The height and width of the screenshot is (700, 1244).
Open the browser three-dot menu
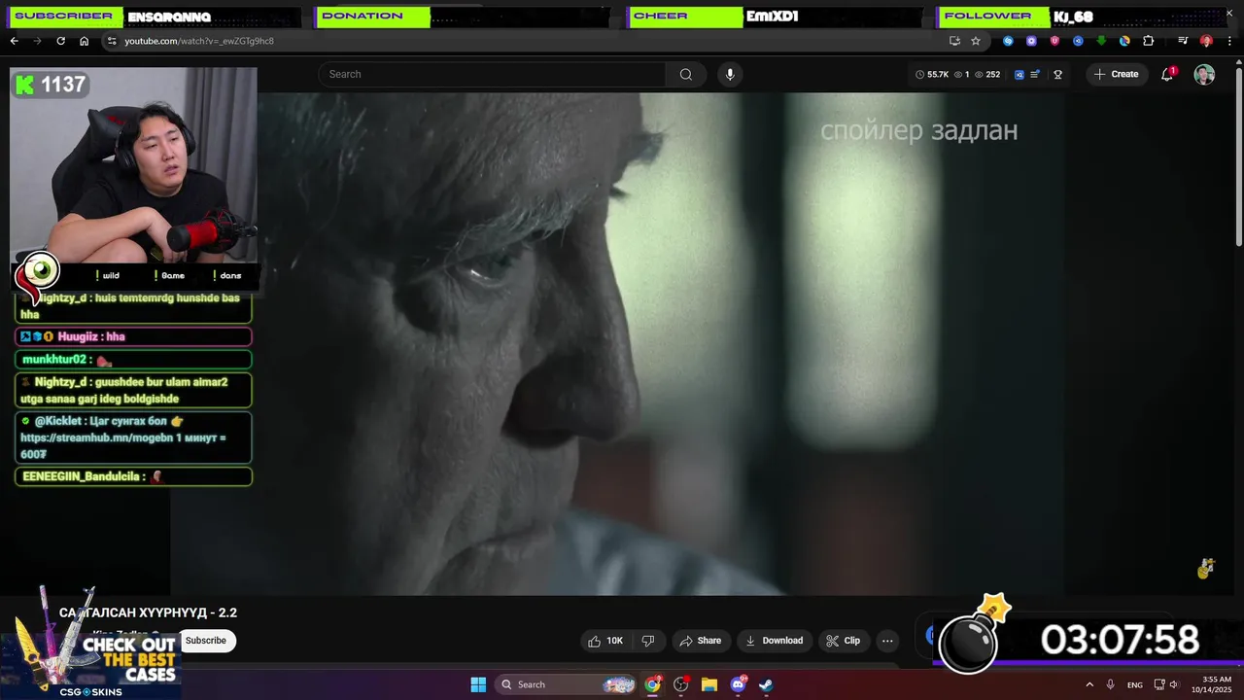[1229, 41]
